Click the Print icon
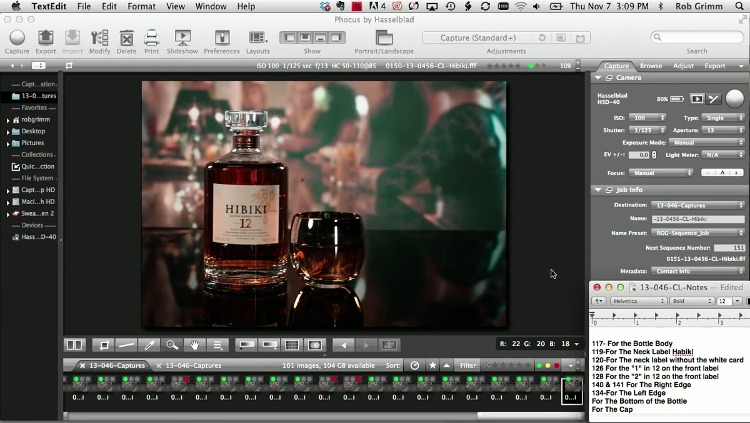 [x=151, y=38]
